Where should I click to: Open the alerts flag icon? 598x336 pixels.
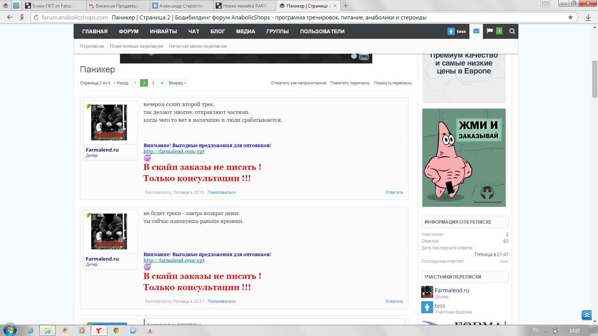click(x=490, y=31)
